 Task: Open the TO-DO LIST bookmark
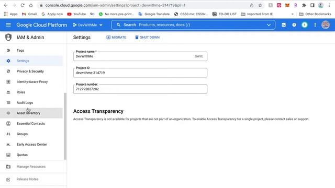(225, 14)
